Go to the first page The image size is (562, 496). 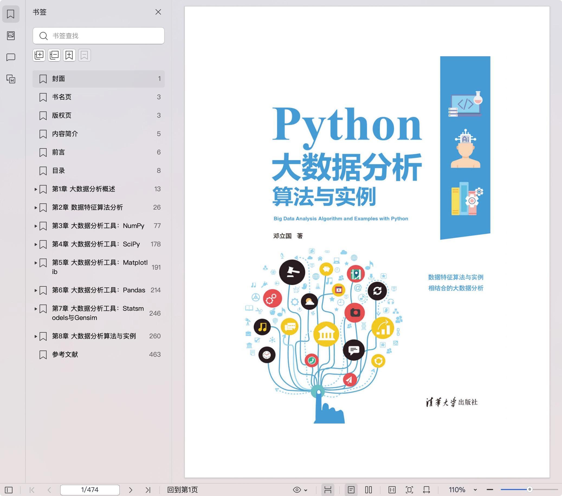click(32, 490)
